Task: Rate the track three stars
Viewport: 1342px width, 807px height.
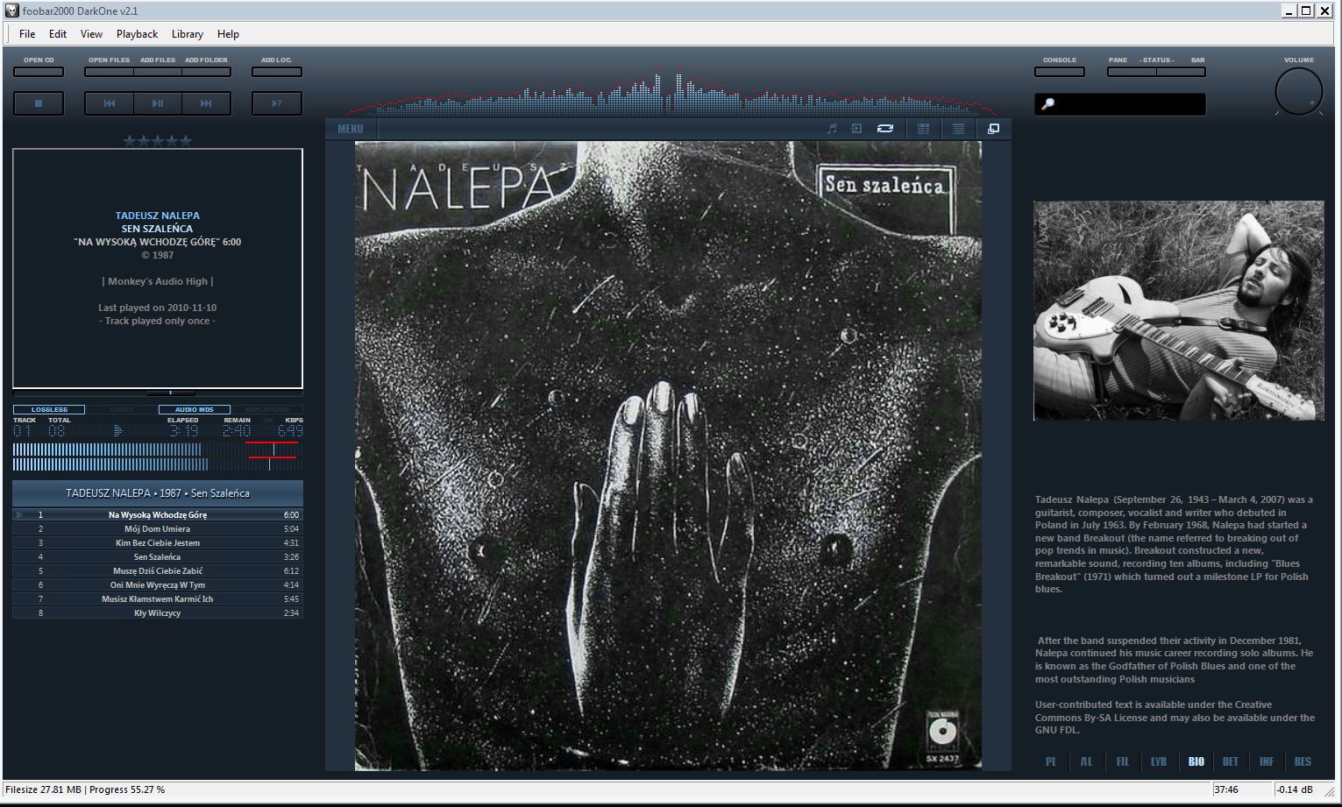Action: (x=158, y=140)
